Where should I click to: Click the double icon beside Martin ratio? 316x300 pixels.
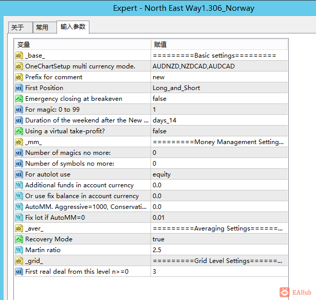click(19, 250)
